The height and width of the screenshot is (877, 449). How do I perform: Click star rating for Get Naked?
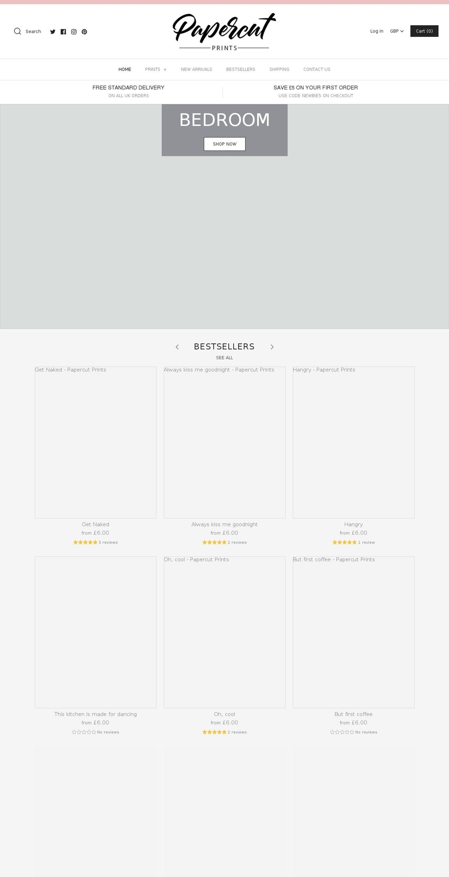(85, 543)
